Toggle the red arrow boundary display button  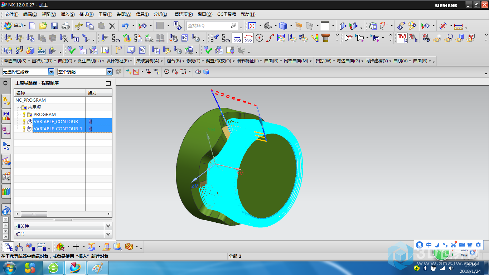(248, 38)
